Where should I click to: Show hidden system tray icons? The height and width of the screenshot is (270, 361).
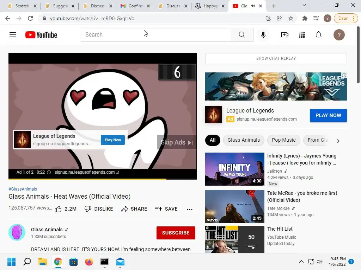301,262
